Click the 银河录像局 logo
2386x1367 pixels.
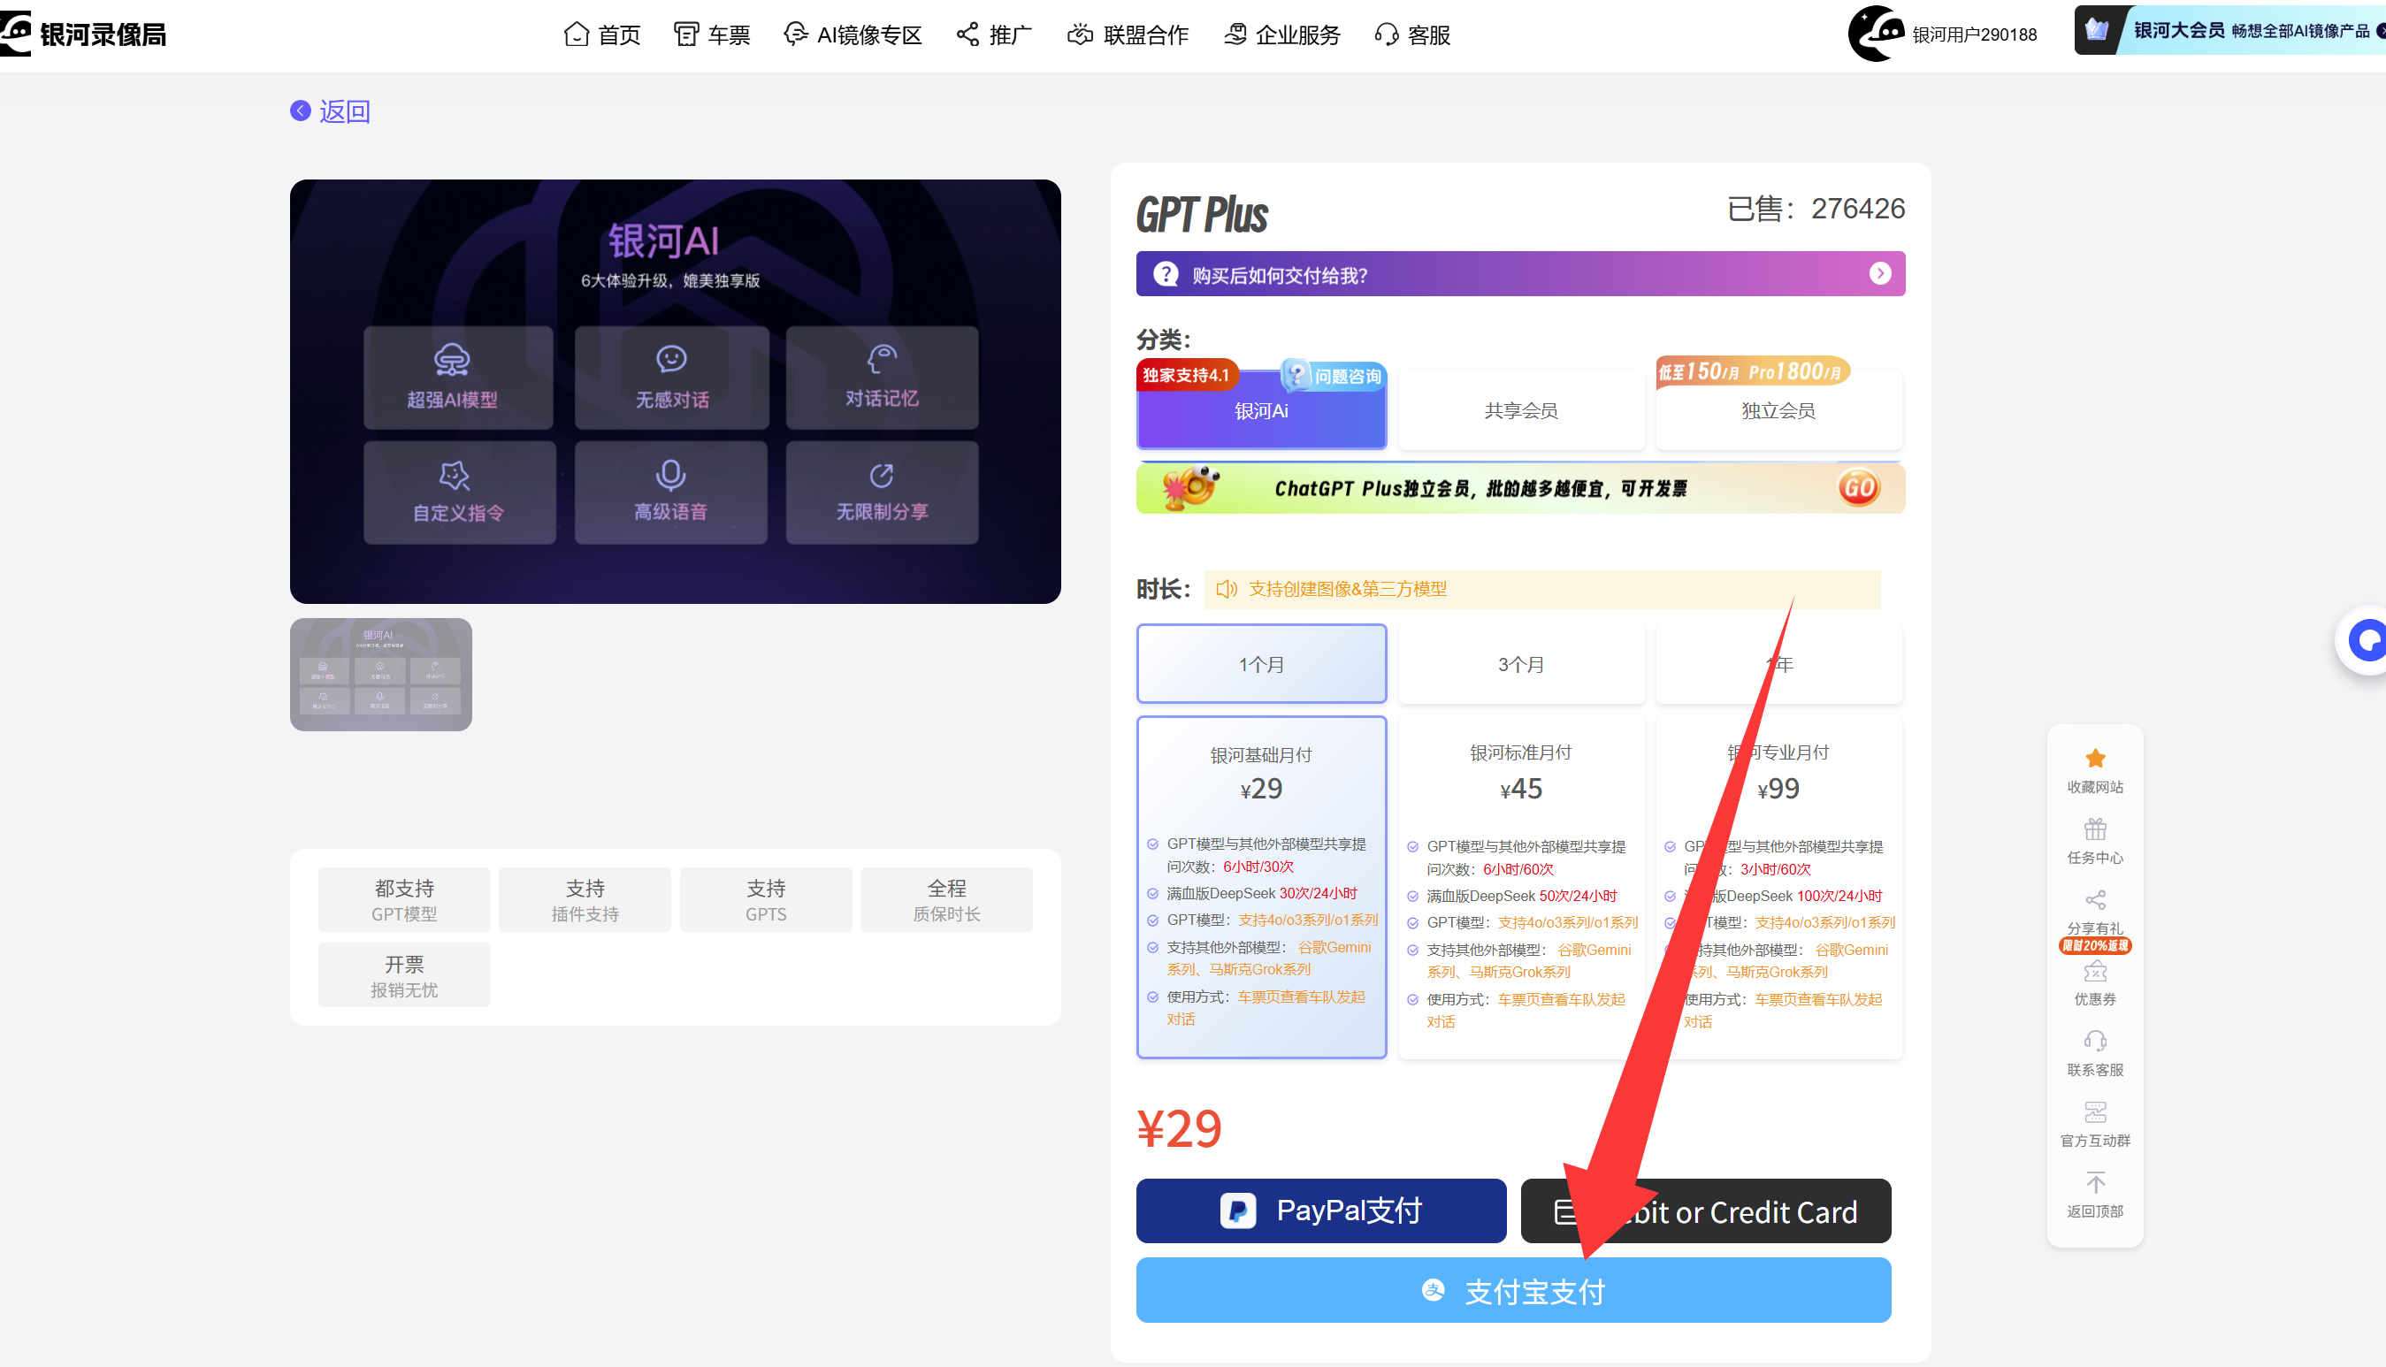point(82,34)
